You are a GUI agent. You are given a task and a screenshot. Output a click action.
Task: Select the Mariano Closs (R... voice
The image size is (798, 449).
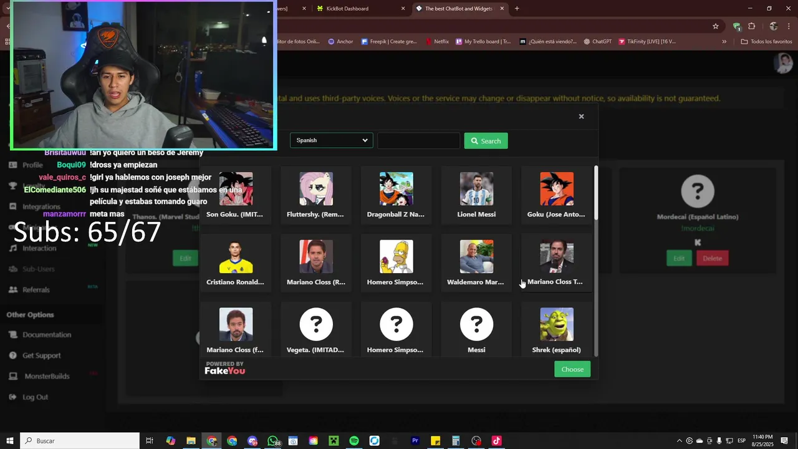click(316, 263)
